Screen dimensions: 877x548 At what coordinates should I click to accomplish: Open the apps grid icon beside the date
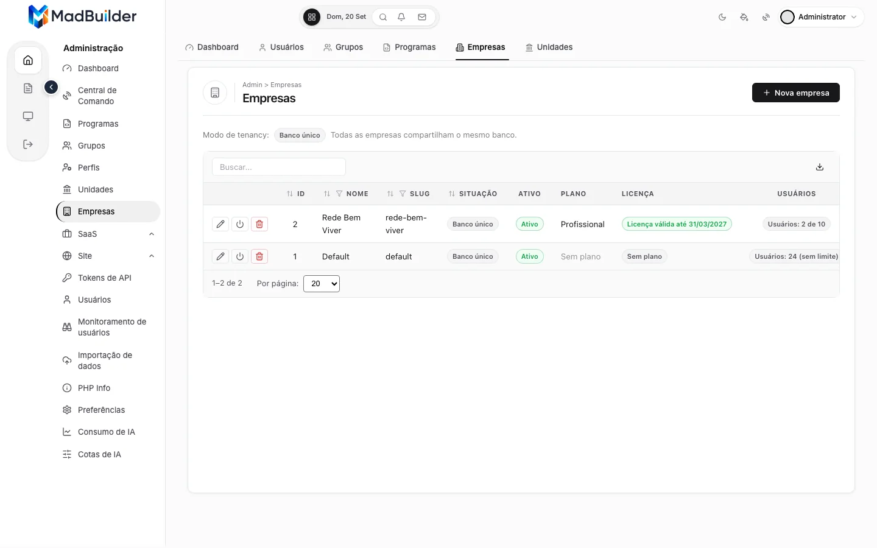312,17
